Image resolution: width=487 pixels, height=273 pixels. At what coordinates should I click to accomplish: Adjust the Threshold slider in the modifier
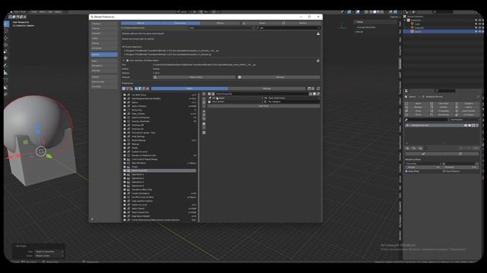point(460,167)
